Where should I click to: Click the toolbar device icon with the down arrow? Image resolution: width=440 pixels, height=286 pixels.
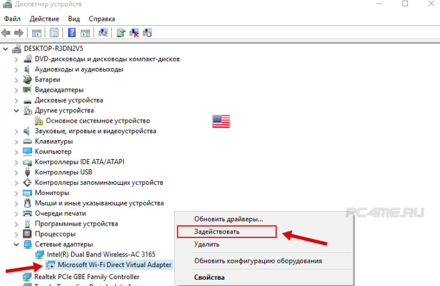point(147,33)
